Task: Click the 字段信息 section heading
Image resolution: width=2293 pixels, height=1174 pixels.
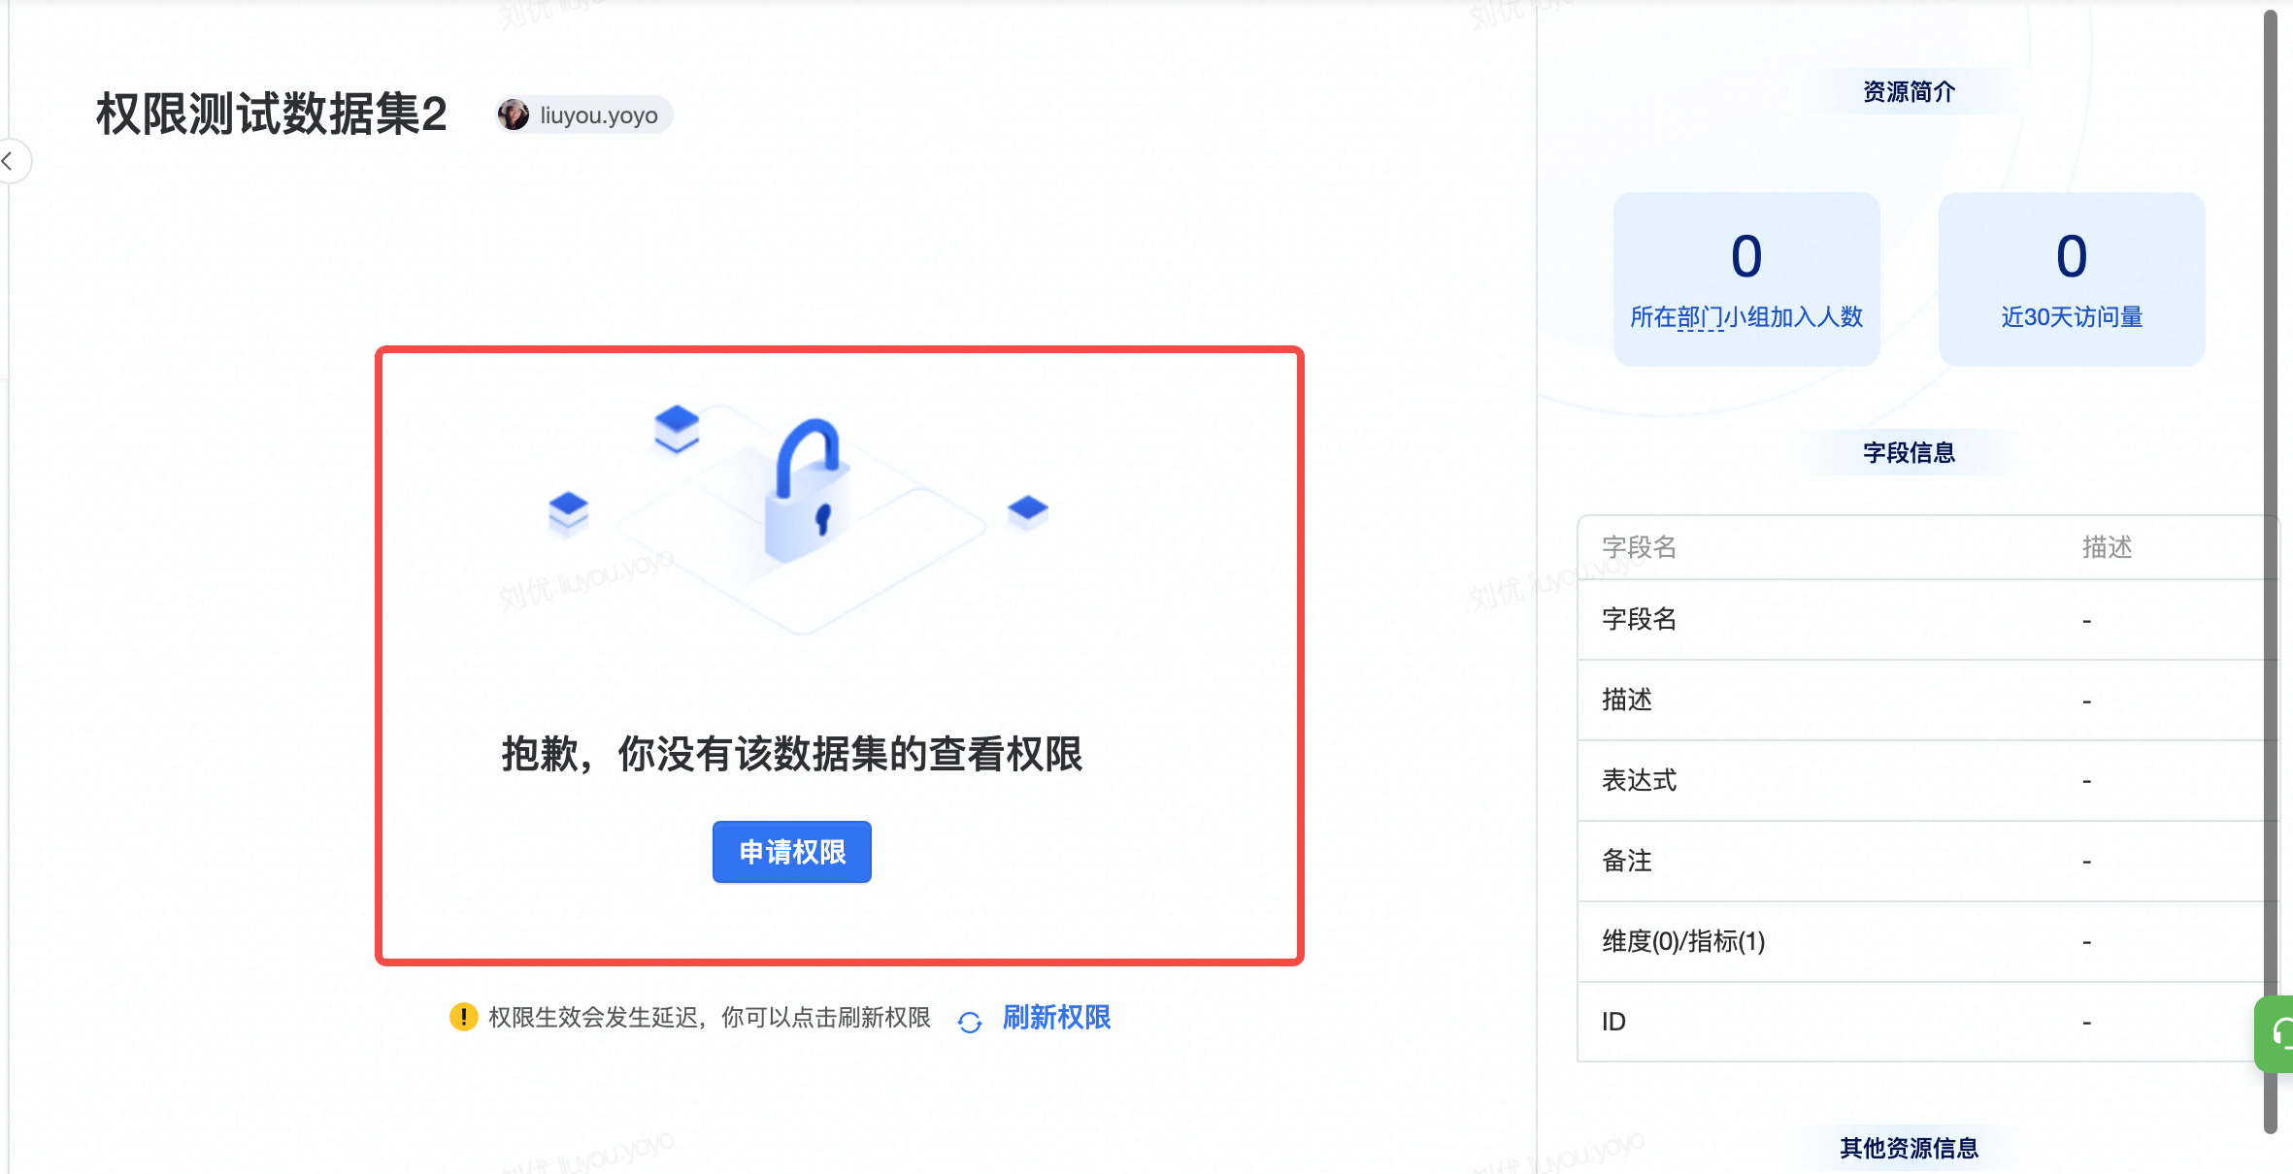Action: (x=1909, y=453)
